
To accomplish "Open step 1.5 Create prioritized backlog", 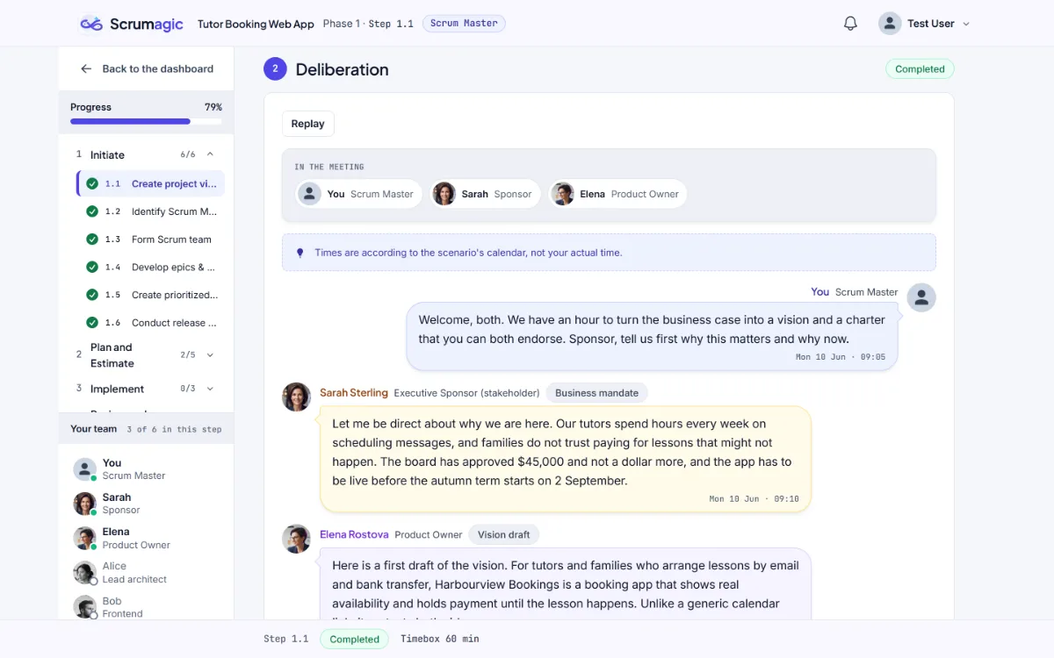I will pos(150,295).
